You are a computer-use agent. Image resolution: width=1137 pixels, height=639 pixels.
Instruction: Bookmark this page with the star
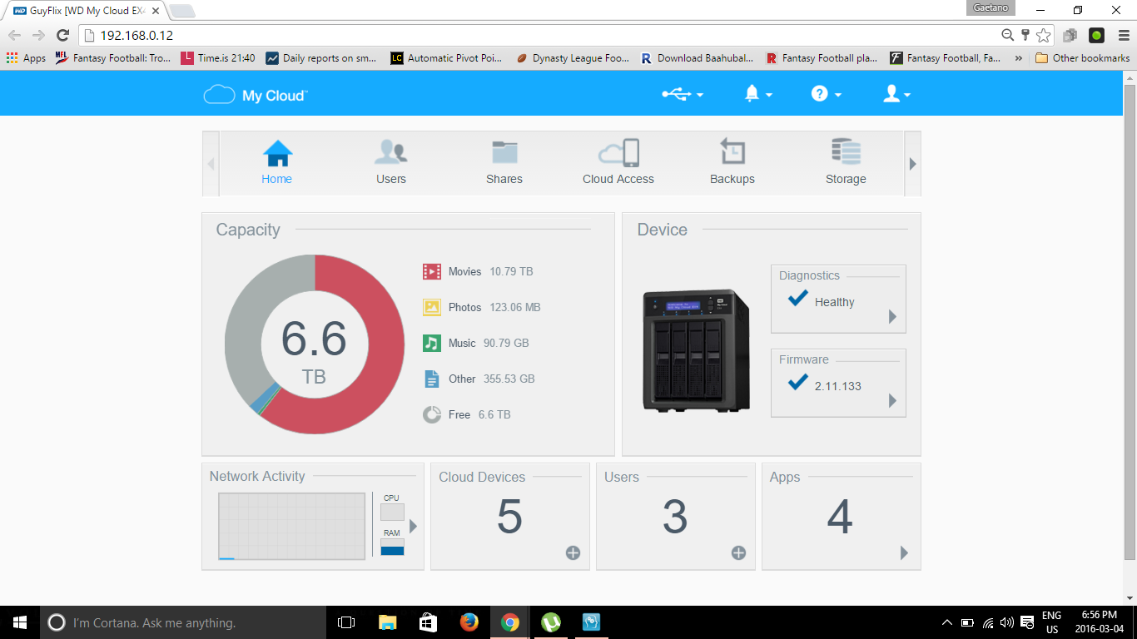point(1044,35)
